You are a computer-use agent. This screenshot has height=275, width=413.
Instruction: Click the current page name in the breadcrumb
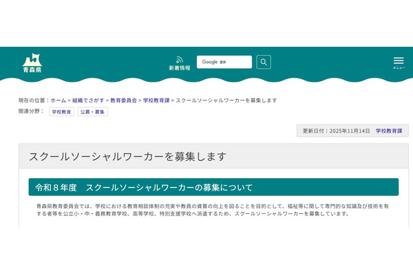pyautogui.click(x=226, y=100)
